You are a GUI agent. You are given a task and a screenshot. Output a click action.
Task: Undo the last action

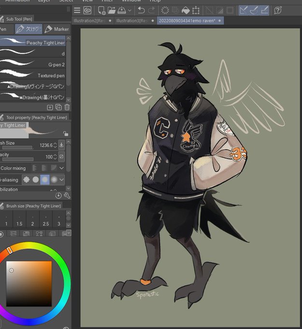coord(141,10)
